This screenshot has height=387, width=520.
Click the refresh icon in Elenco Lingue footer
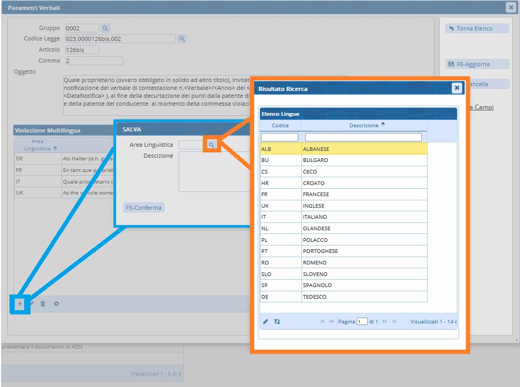pos(277,322)
